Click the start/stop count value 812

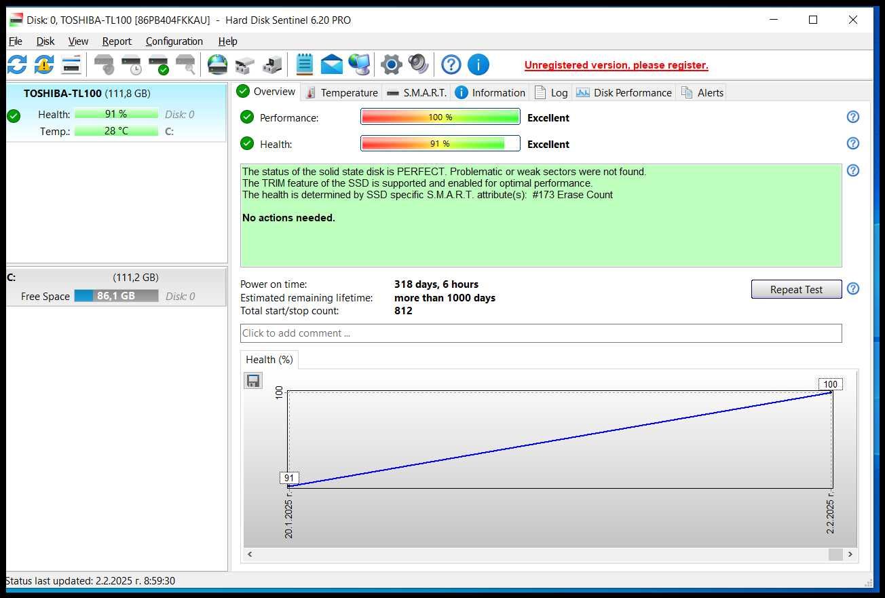(403, 311)
